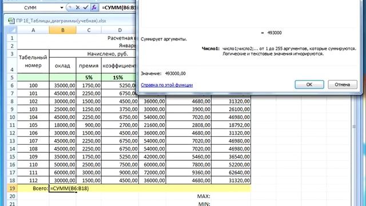Click the 15% коэффициент rate cell
Viewport: 366px width, 206px height.
(118, 78)
